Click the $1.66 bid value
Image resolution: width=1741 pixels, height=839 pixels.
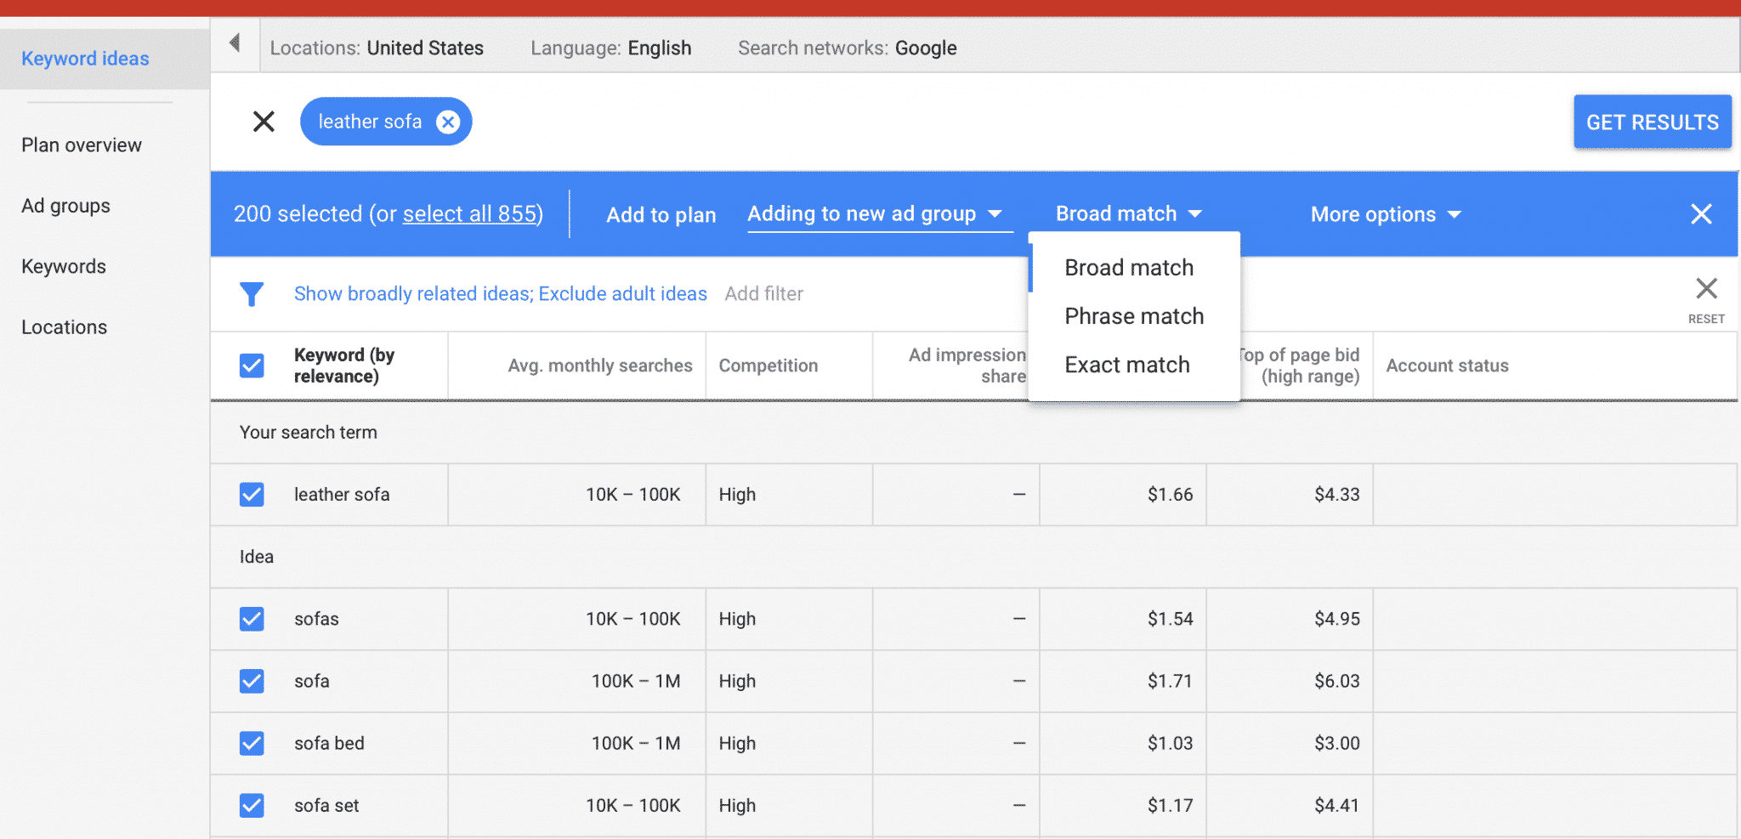[x=1170, y=495]
